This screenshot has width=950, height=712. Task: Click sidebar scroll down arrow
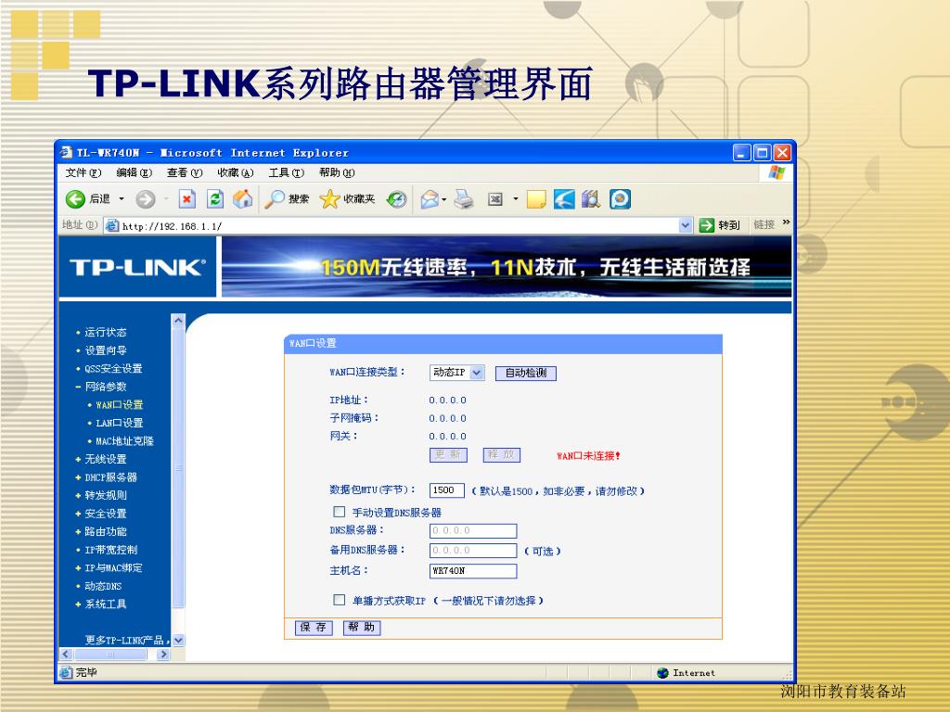point(178,640)
